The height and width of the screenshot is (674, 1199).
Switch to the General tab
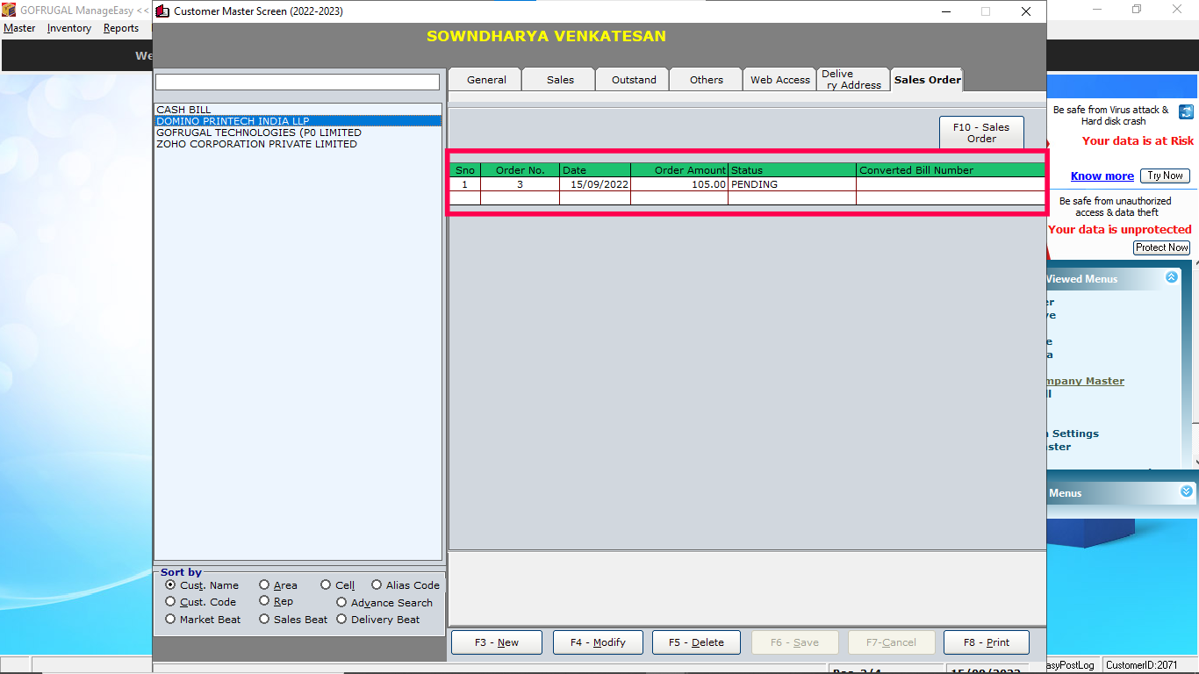click(x=485, y=79)
